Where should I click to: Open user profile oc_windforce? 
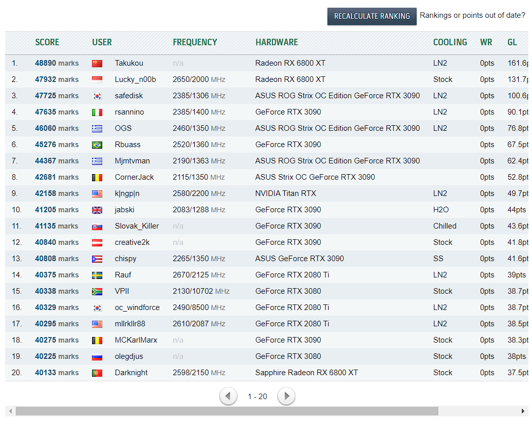(x=137, y=307)
